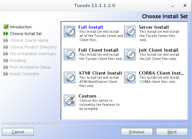Click description 'the Tuxedo Client files only.'

coord(101,59)
